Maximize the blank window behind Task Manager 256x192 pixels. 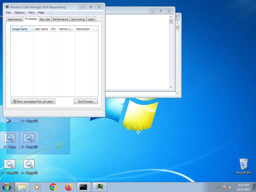click(x=161, y=11)
